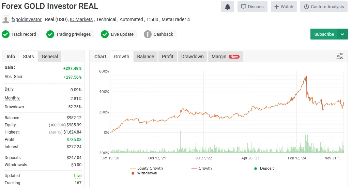Click the peak point on growth curve
Screen dimensions: 352x188
click(306, 77)
